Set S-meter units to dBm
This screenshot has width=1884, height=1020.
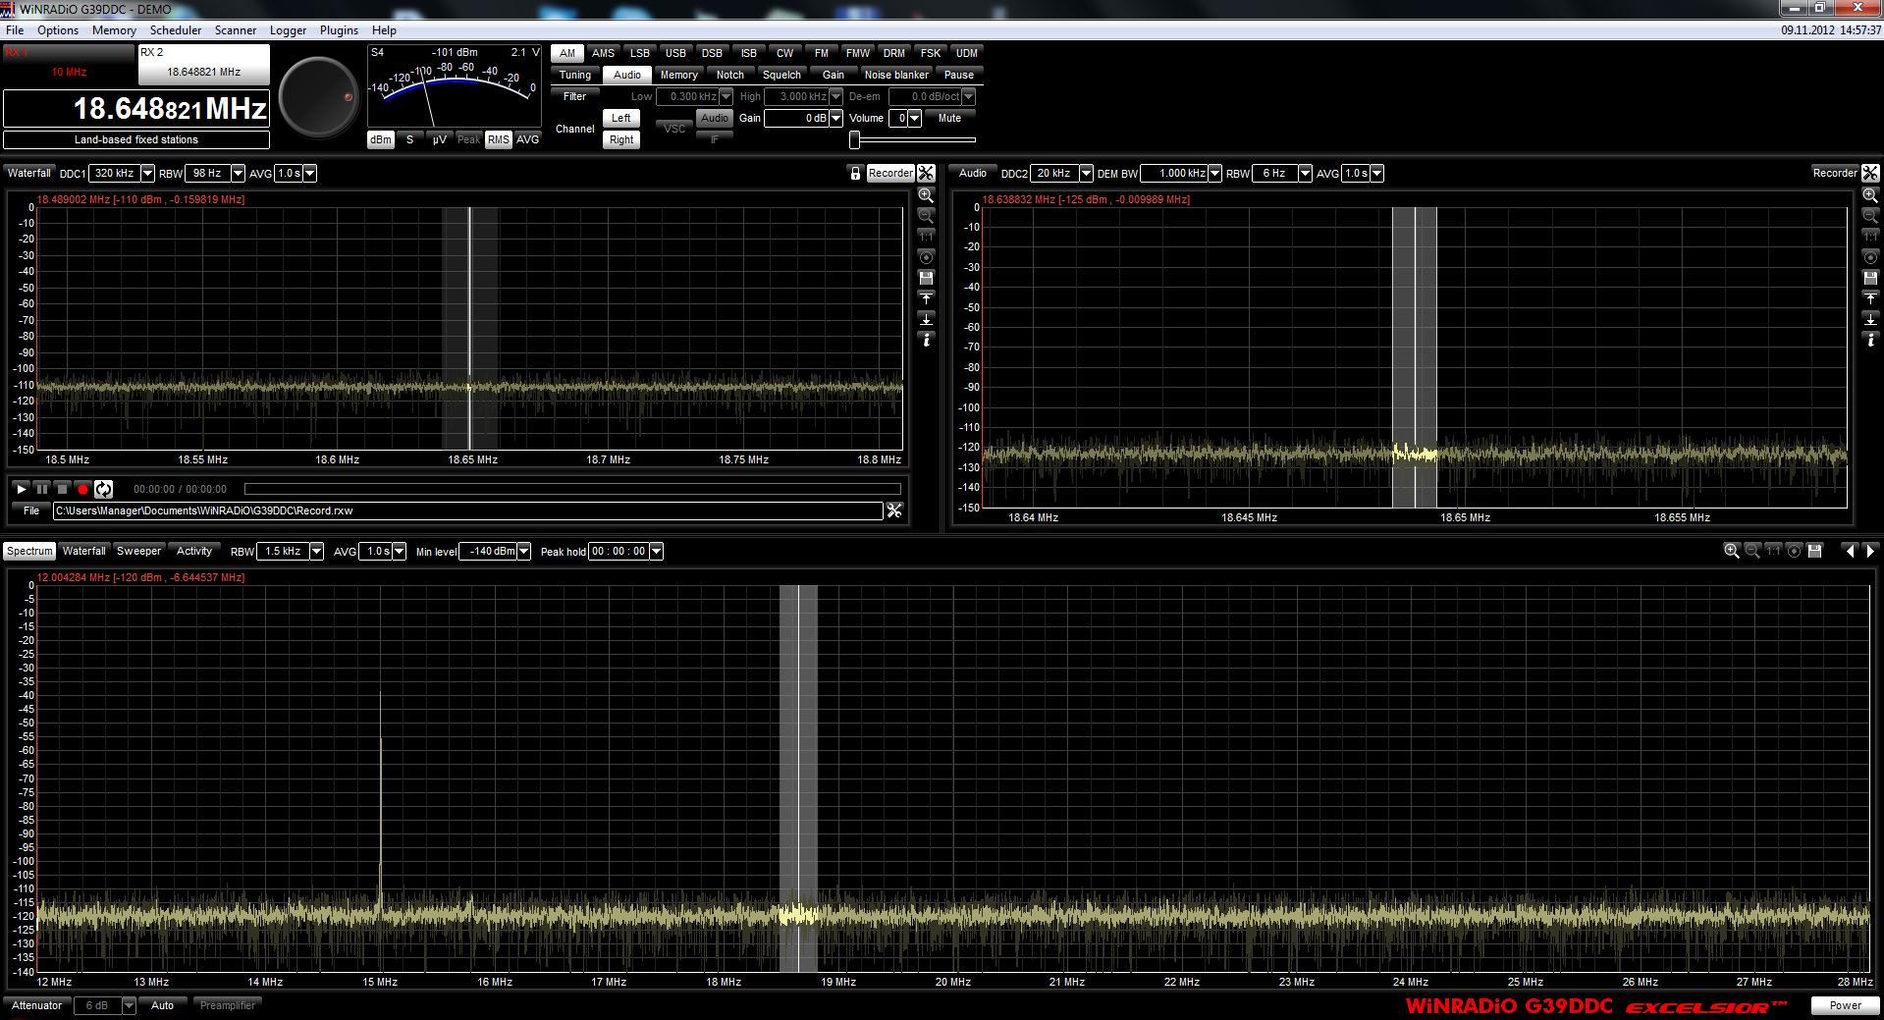pyautogui.click(x=381, y=139)
